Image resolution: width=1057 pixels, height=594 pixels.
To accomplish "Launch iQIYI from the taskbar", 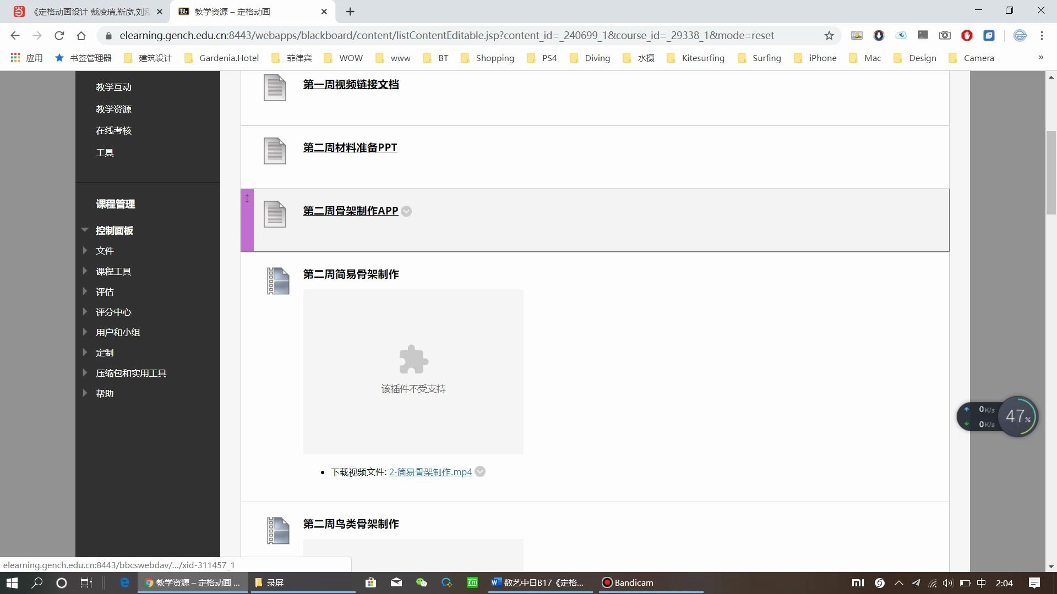I will (x=472, y=582).
